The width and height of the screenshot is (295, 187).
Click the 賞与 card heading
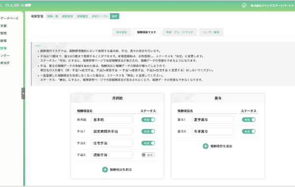(218, 98)
